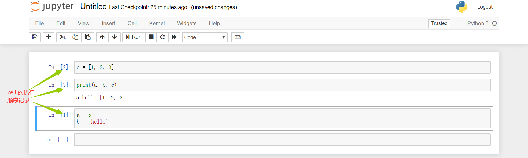Insert a cell below with plus icon
Image resolution: width=528 pixels, height=158 pixels.
tap(49, 37)
